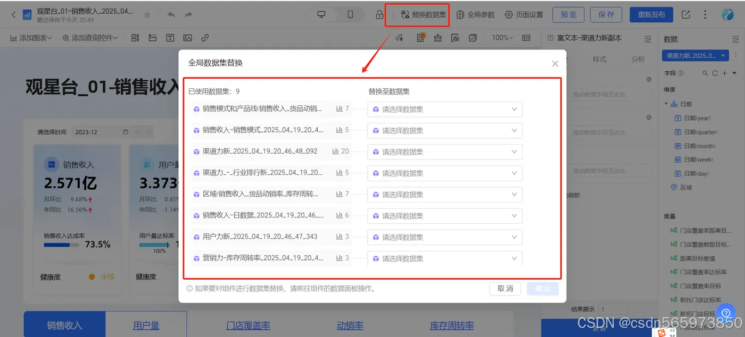This screenshot has width=745, height=337.
Task: Open the share/external link icon in top bar
Action: [x=686, y=15]
